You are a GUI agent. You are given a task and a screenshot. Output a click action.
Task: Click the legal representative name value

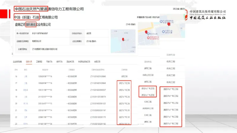click(x=89, y=33)
